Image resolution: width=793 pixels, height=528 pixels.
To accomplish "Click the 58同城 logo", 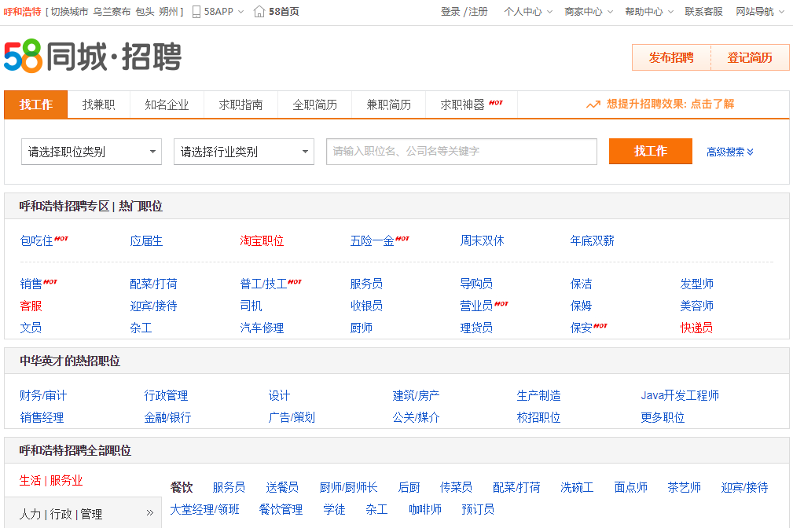I will tap(93, 57).
